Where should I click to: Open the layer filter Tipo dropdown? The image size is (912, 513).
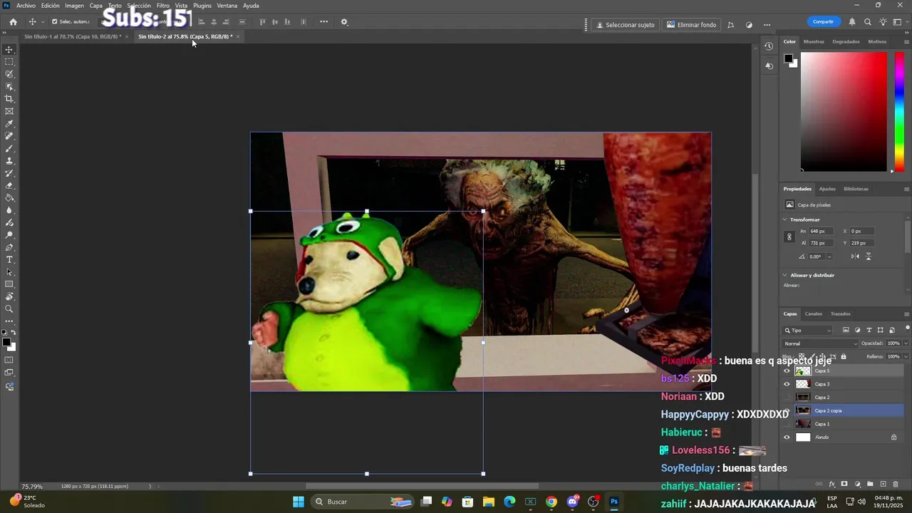(807, 331)
